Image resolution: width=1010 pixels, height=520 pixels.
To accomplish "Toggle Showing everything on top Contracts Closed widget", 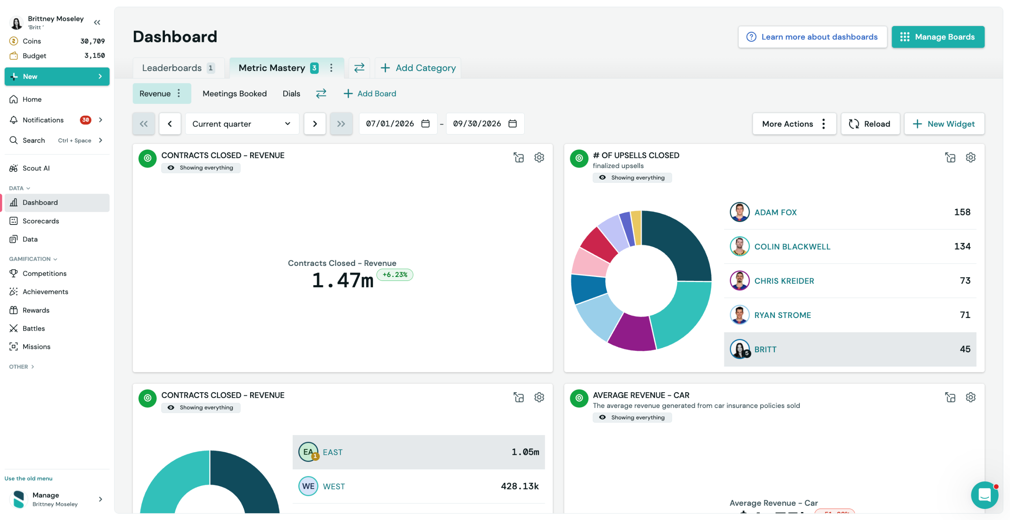I will (x=201, y=168).
